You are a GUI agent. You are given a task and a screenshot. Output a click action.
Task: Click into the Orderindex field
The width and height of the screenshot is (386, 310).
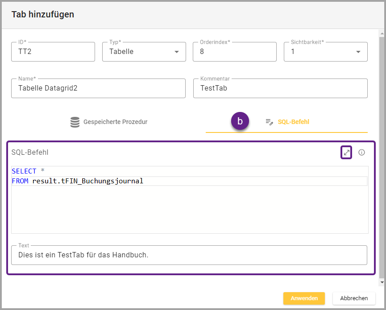(234, 52)
